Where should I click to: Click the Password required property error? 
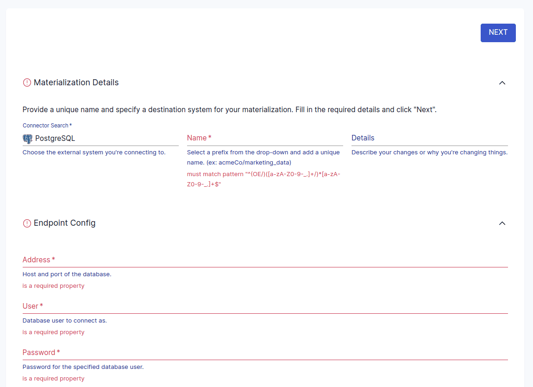(x=53, y=379)
